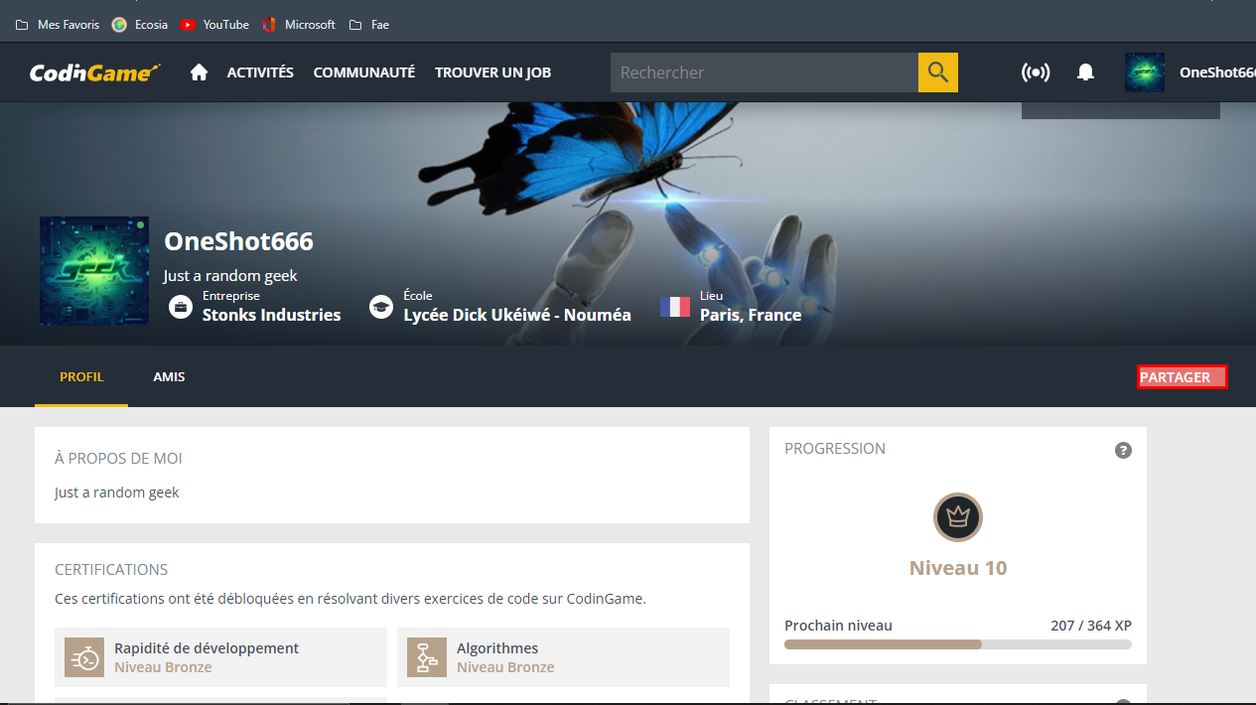
Task: Click the 207 / 364 XP value
Action: tap(1091, 626)
